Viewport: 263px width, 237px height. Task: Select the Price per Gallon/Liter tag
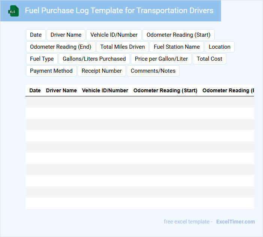point(161,59)
